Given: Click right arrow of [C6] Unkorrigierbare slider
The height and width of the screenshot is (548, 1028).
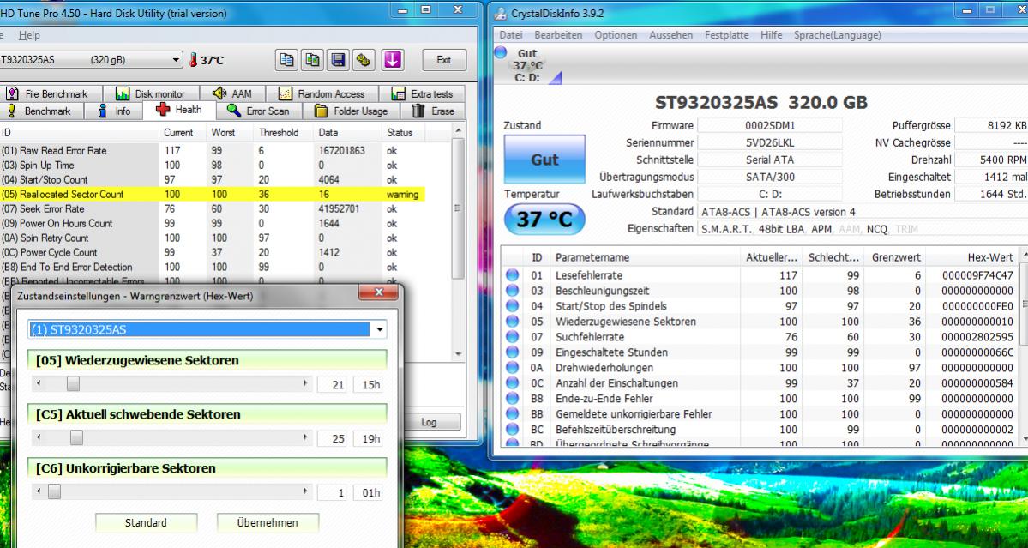Looking at the screenshot, I should pos(305,491).
